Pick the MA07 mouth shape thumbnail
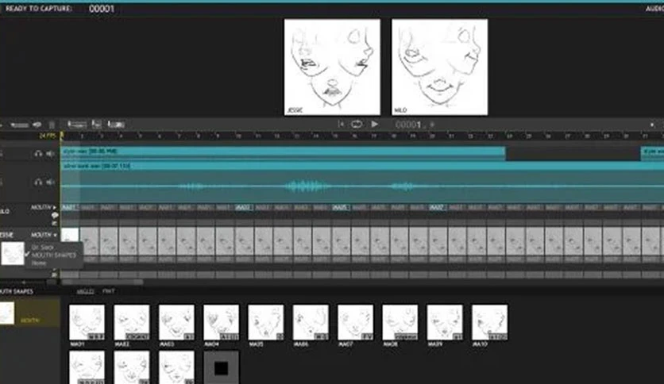 355,322
